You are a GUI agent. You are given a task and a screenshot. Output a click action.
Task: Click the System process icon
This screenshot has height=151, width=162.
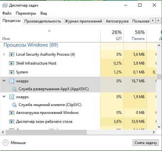pos(12,72)
